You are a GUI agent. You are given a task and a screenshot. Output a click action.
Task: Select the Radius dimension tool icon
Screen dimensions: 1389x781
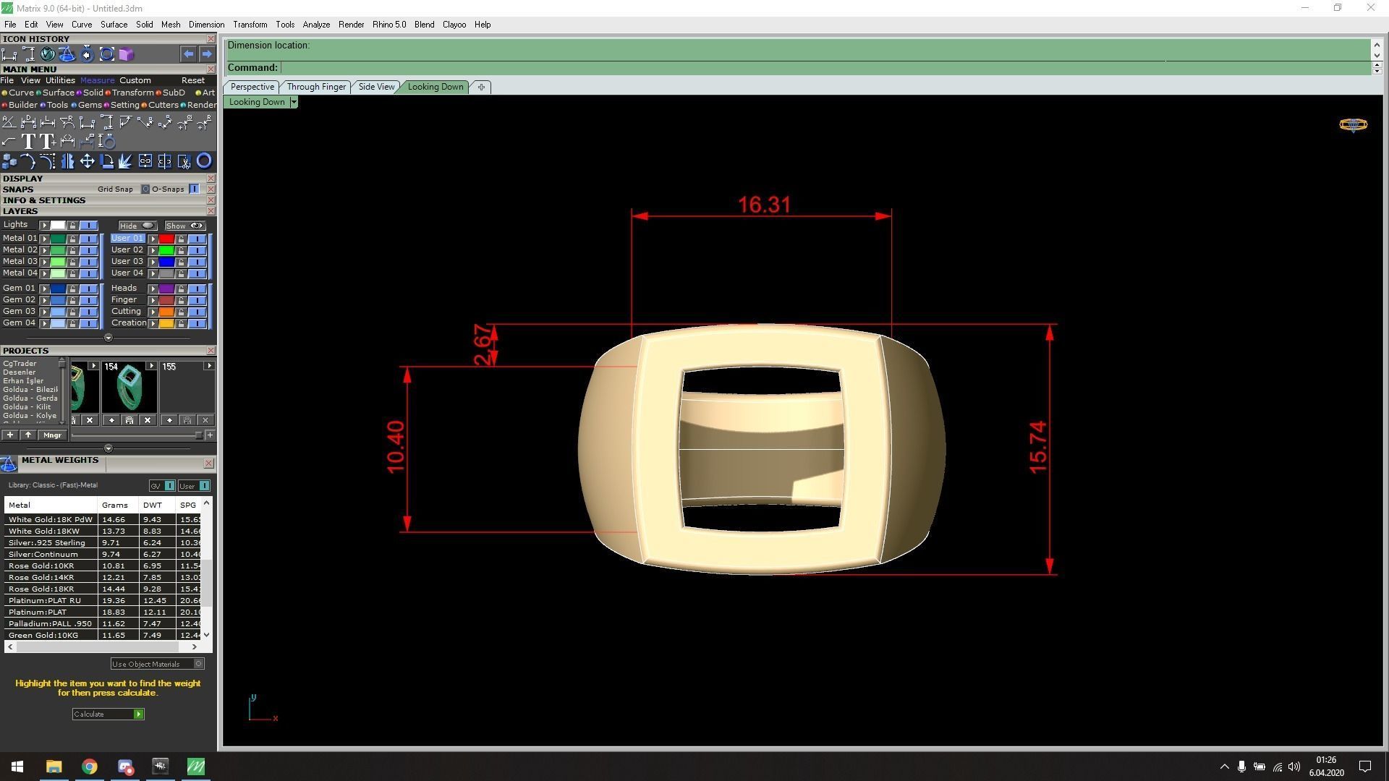(x=67, y=122)
